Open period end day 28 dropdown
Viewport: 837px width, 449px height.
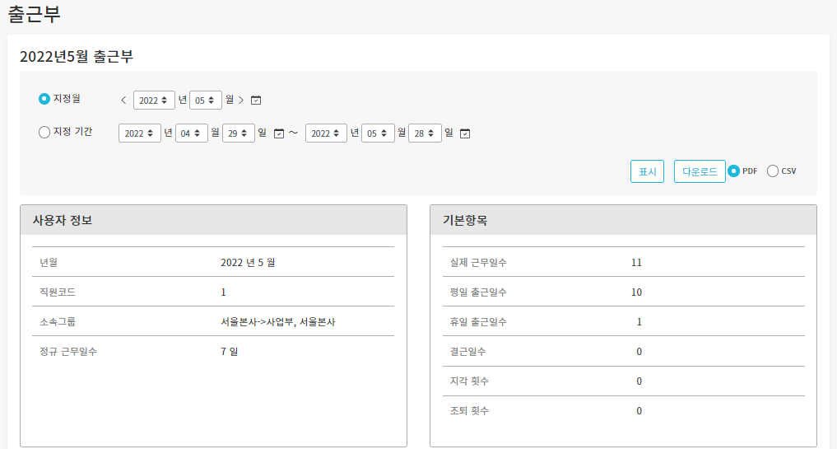425,133
